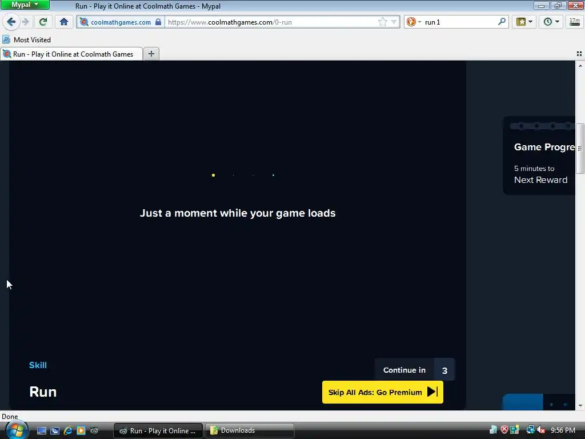Switch to Run - Play it Online taskbar button
Image resolution: width=585 pixels, height=439 pixels.
[158, 430]
